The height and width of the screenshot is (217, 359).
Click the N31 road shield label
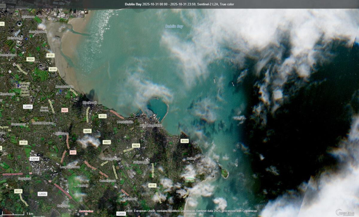click(x=65, y=110)
